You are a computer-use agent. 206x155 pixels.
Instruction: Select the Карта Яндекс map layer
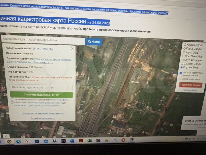[x=185, y=45]
